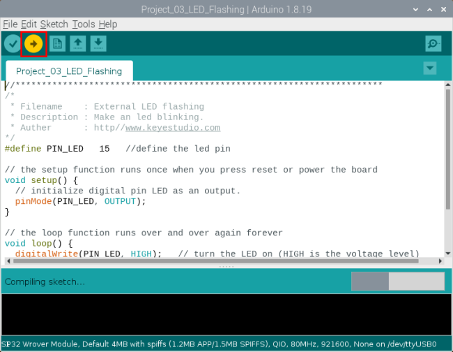Open the Sketch menu
Screen dimensions: 453x352
54,24
